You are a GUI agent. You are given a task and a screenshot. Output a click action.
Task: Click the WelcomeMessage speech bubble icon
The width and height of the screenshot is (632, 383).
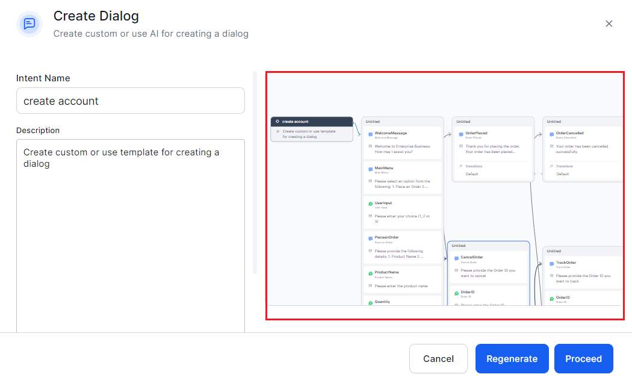pyautogui.click(x=369, y=134)
